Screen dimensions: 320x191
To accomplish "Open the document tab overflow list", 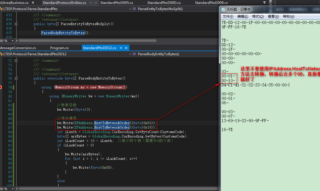I will 265,3.
